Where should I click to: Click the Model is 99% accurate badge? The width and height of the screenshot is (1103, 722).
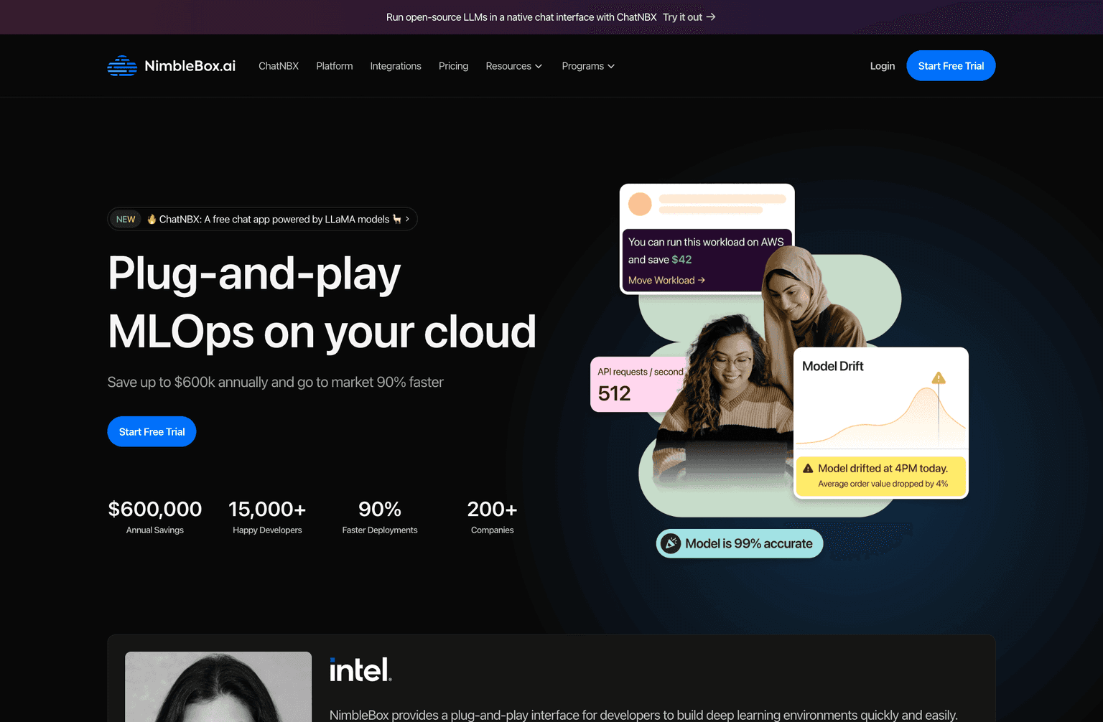point(740,544)
